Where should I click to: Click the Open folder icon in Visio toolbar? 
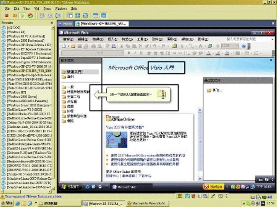click(73, 46)
